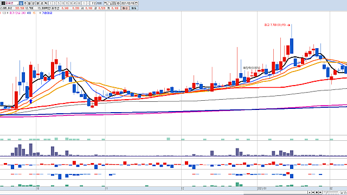Viewport: 347px width, 195px height.
Task: Switch to the weekly (주) chart period
Action: (25, 3)
